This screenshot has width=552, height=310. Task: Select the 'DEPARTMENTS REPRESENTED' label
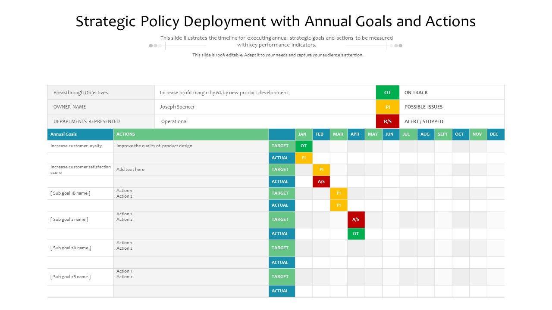point(87,121)
